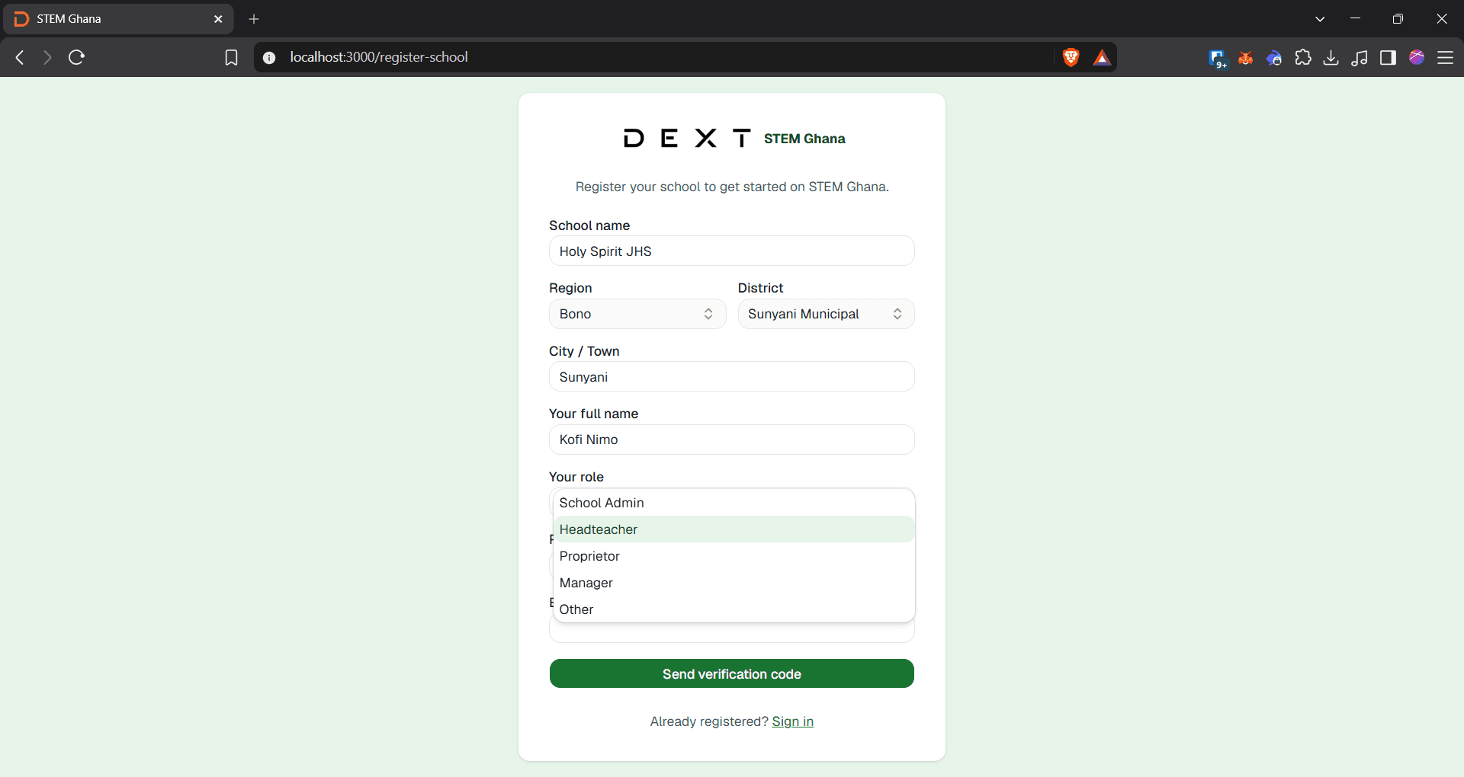Screen dimensions: 1464x777
Task: Follow the Sign in link
Action: tap(793, 721)
